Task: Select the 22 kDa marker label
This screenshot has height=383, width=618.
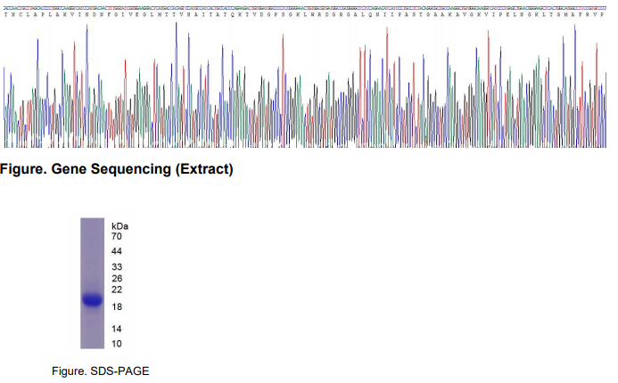Action: point(117,289)
